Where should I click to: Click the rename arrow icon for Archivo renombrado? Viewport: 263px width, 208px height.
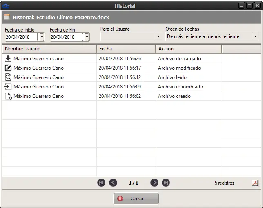click(x=8, y=86)
